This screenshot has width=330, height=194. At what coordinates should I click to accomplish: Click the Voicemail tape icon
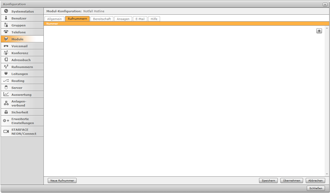(6, 46)
